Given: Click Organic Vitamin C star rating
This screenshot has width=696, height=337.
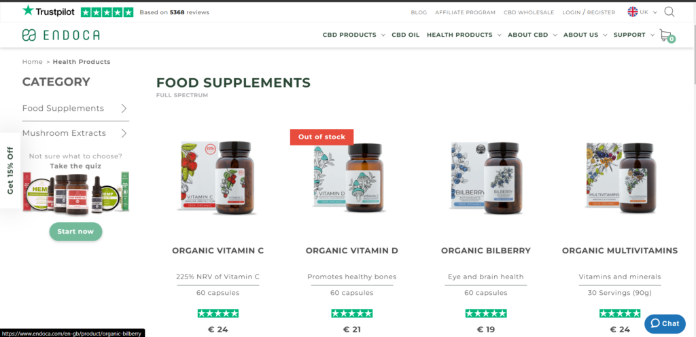Looking at the screenshot, I should pos(218,313).
